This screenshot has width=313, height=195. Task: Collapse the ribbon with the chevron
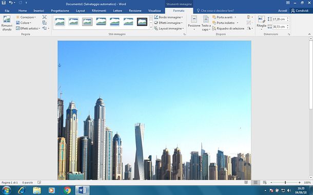[309, 34]
